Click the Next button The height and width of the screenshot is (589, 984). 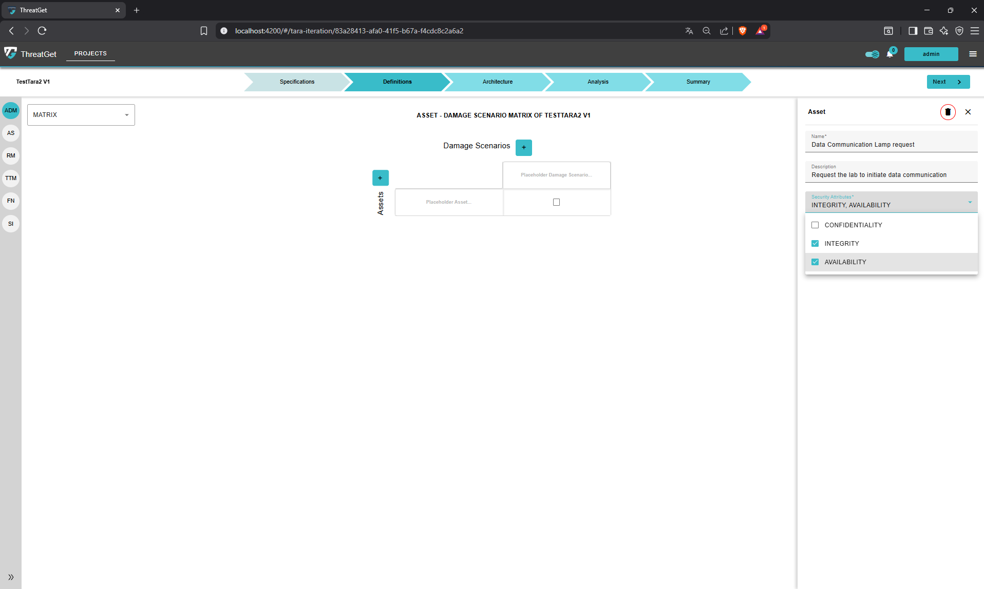tap(948, 82)
